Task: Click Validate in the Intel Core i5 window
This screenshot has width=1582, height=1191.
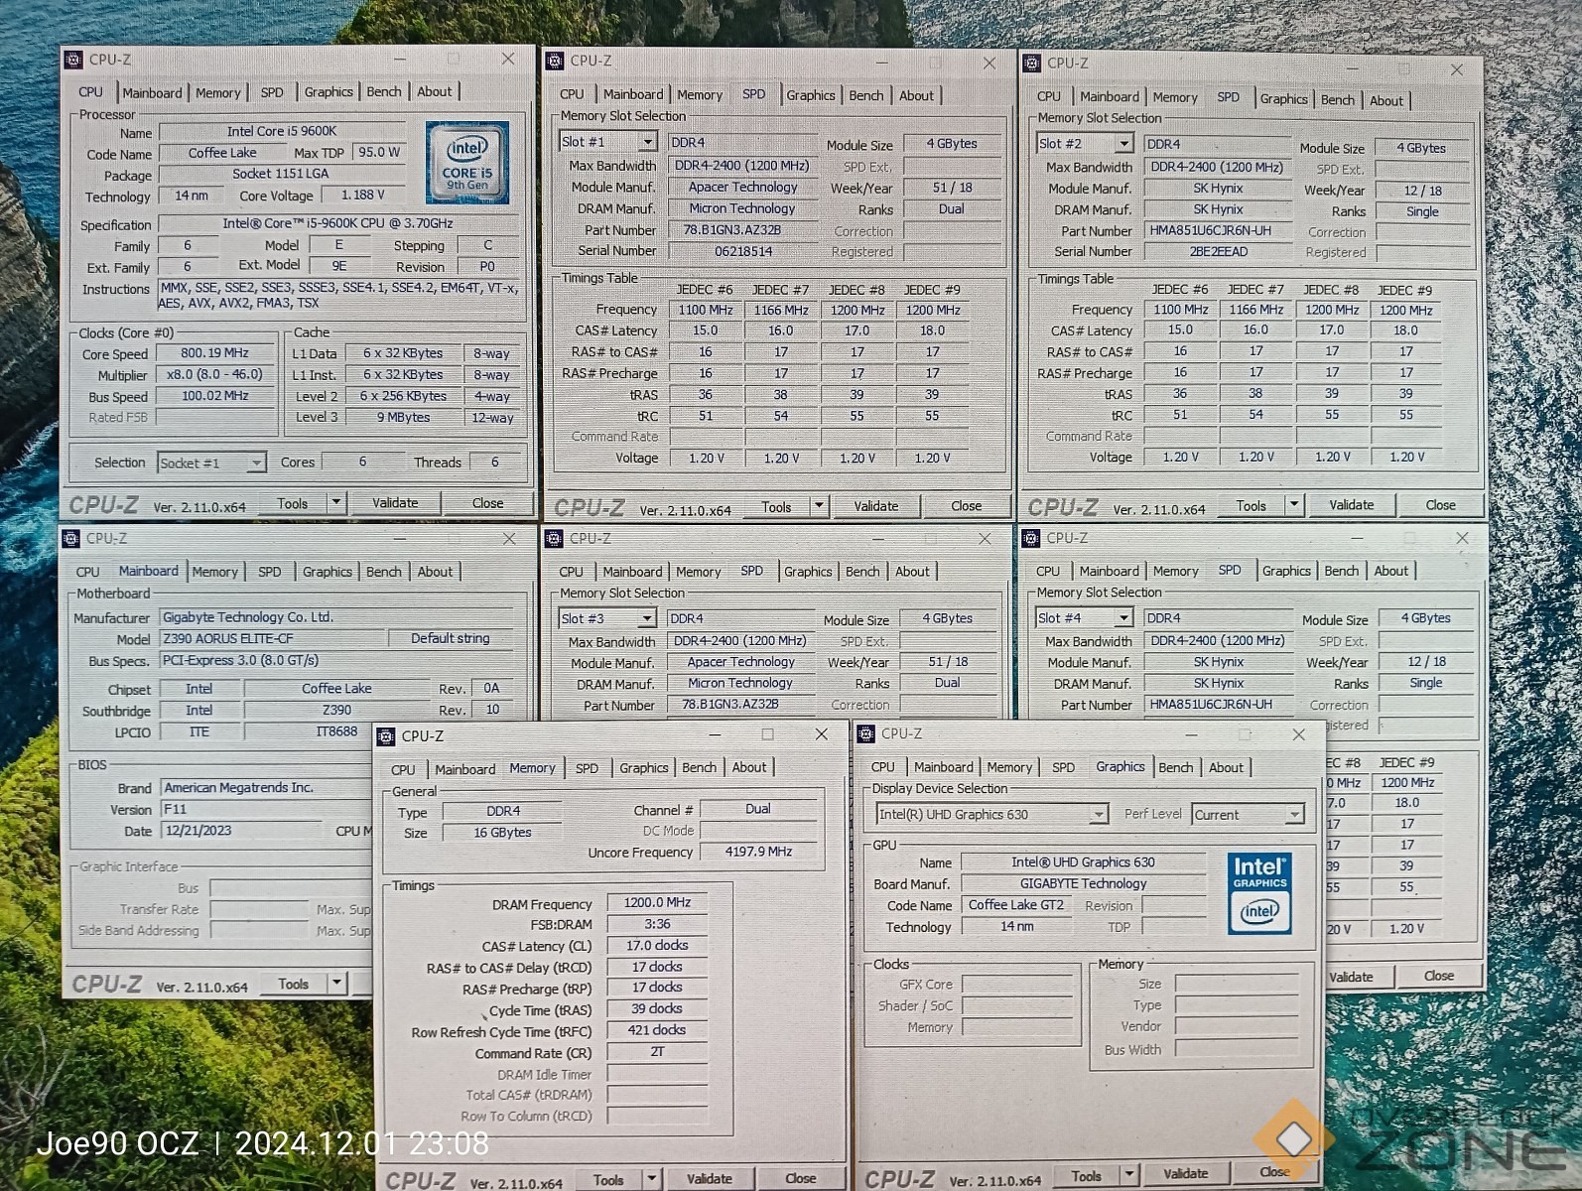Action: click(x=395, y=503)
